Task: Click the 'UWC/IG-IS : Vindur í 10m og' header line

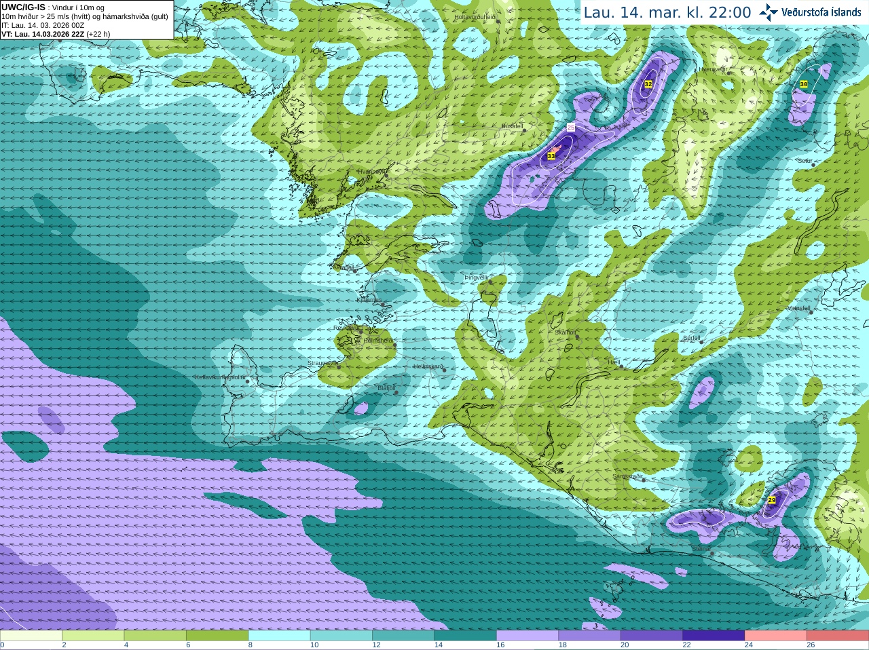Action: pos(53,7)
